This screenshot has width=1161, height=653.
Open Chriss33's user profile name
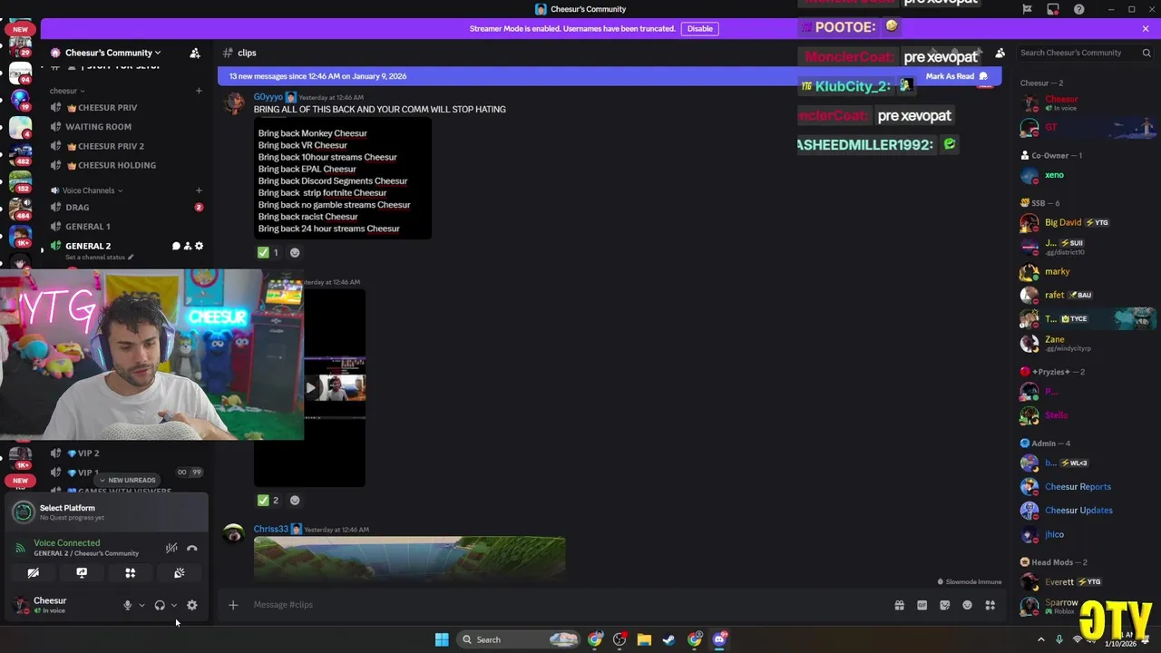[270, 529]
